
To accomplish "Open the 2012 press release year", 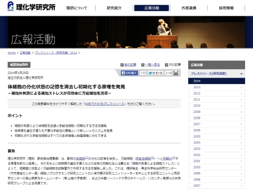I will coord(217,93).
